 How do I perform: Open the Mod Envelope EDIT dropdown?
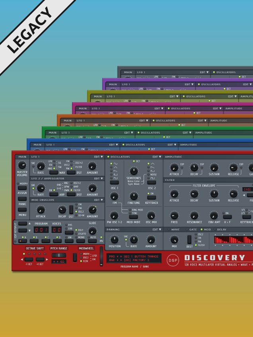point(99,200)
